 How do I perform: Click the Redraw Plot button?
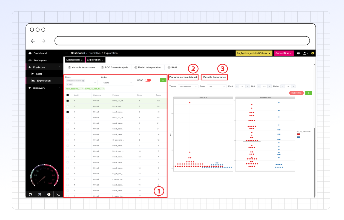pyautogui.click(x=296, y=93)
